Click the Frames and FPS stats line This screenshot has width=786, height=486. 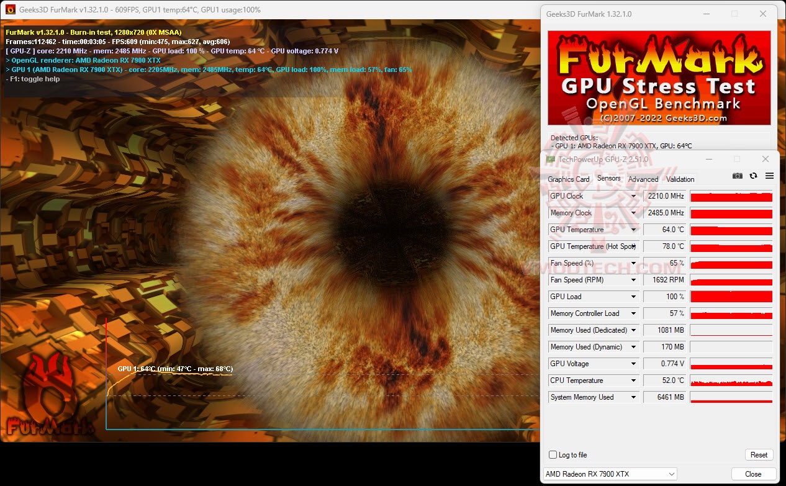click(x=117, y=42)
